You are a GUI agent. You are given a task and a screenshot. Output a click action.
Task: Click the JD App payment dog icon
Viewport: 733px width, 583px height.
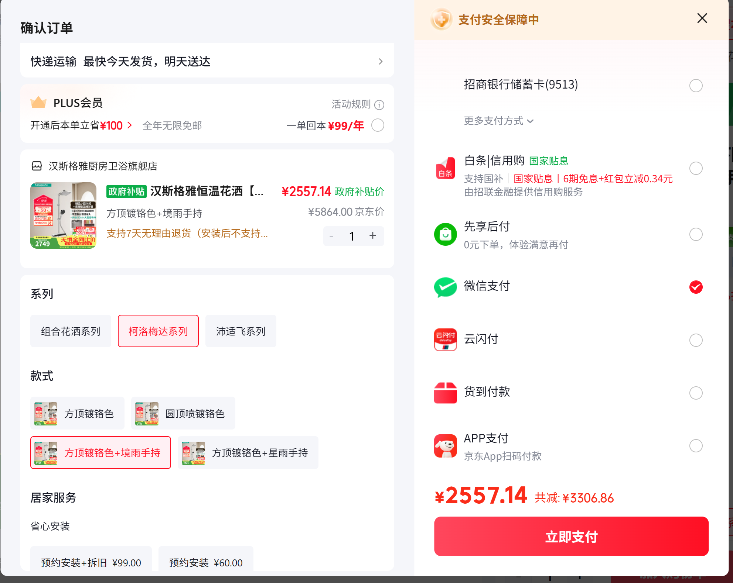446,446
